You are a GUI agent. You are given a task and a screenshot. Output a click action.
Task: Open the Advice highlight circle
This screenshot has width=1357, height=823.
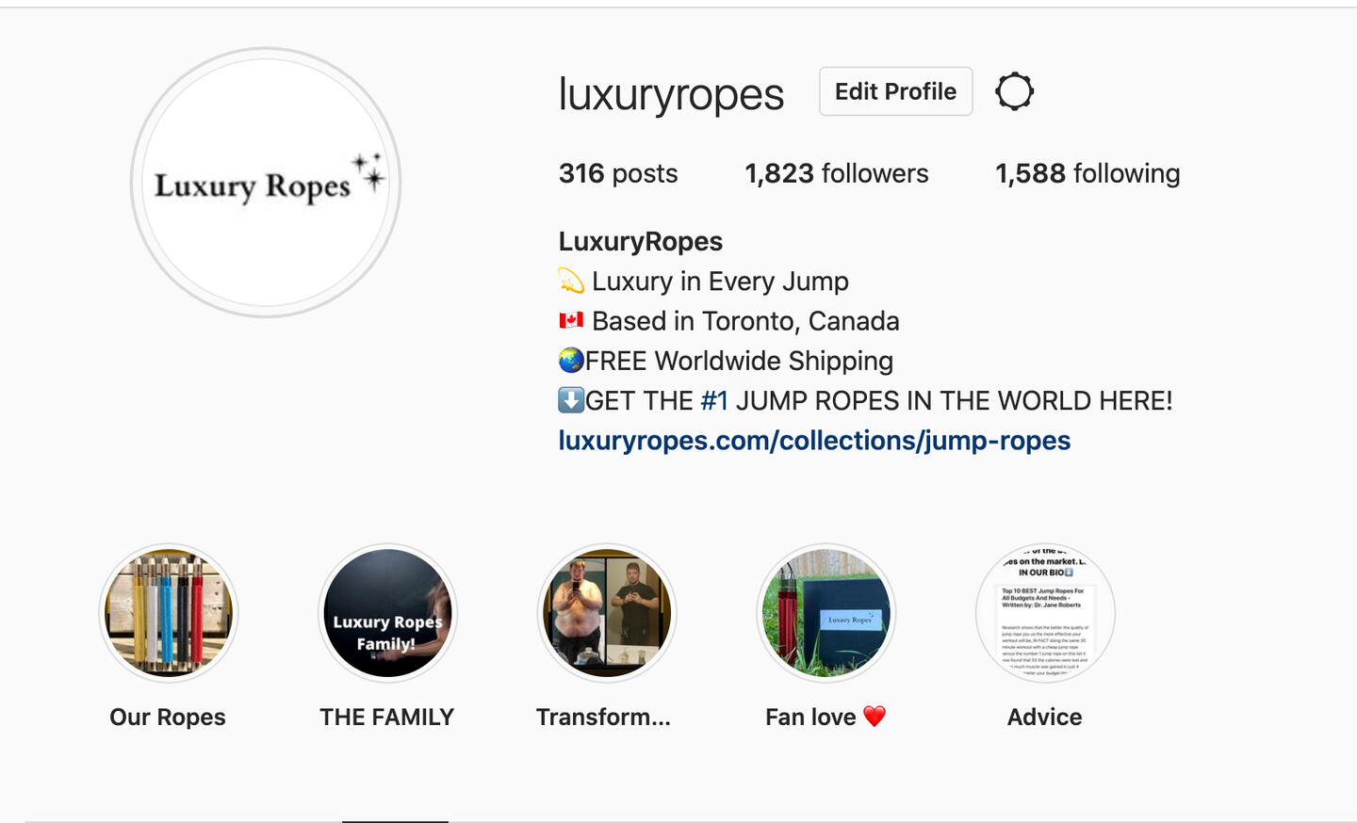pyautogui.click(x=1045, y=613)
